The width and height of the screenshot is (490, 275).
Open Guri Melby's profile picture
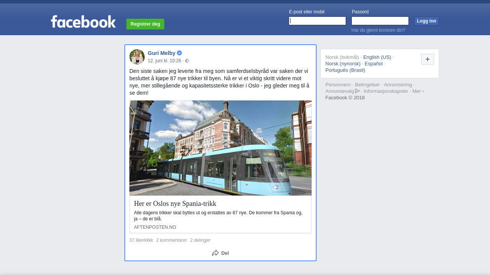click(x=137, y=57)
